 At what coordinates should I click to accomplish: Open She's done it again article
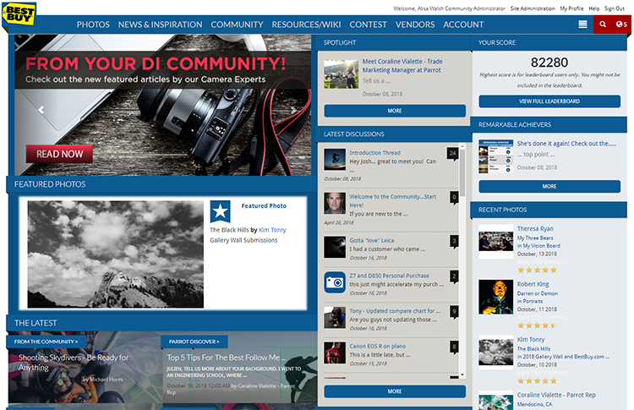pyautogui.click(x=566, y=144)
